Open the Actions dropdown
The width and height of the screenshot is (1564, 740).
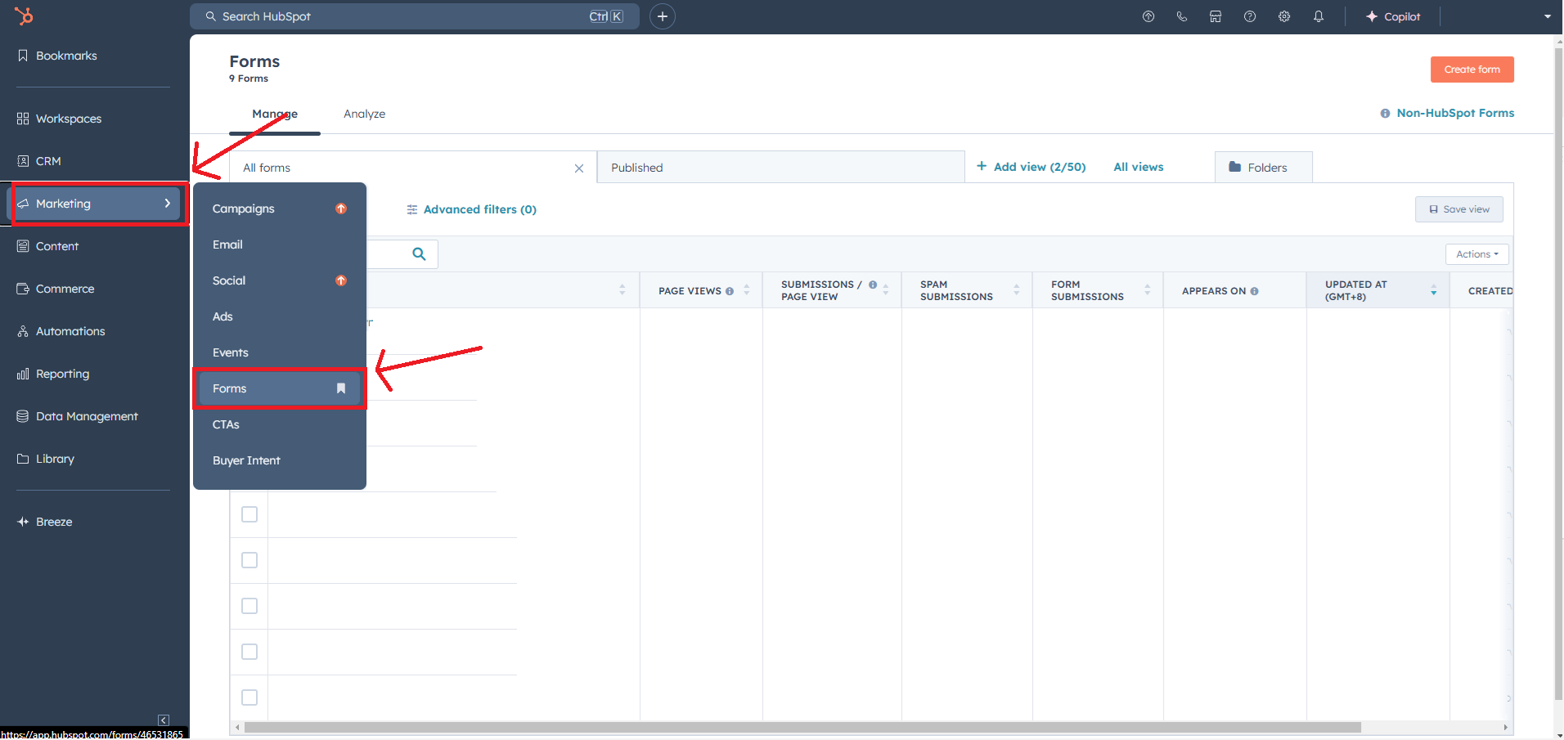[1477, 254]
